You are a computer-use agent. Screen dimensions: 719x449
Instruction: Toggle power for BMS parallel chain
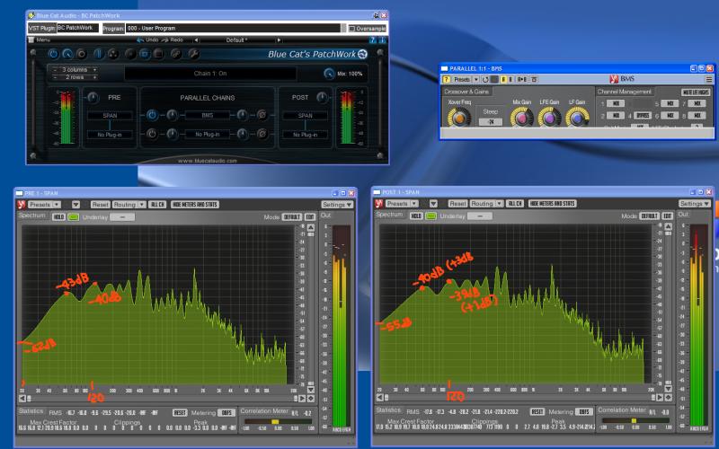152,115
